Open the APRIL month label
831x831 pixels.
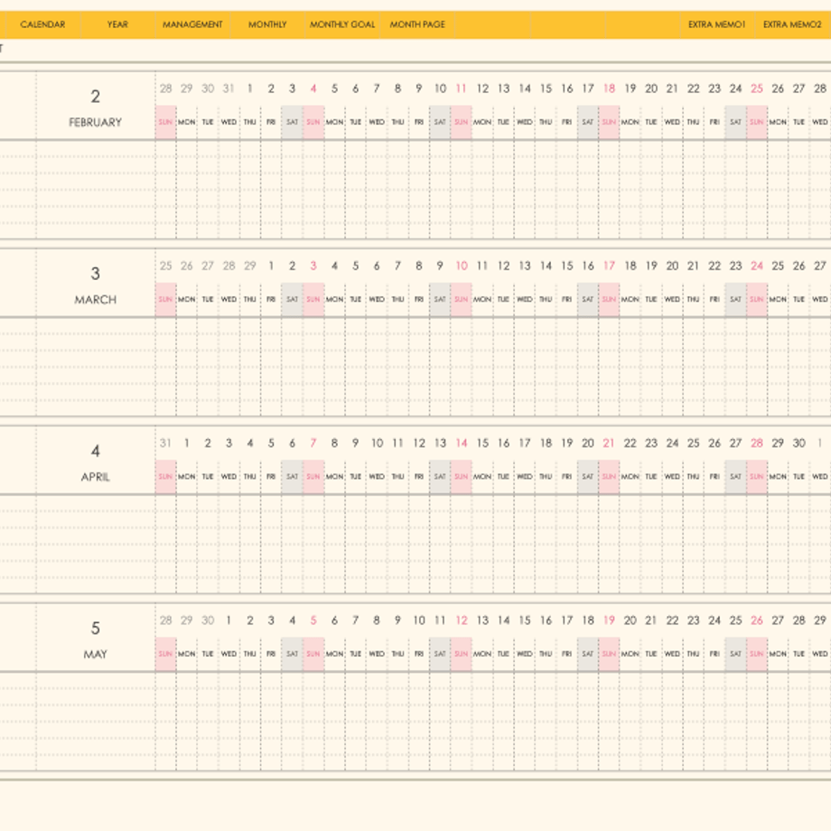point(96,477)
